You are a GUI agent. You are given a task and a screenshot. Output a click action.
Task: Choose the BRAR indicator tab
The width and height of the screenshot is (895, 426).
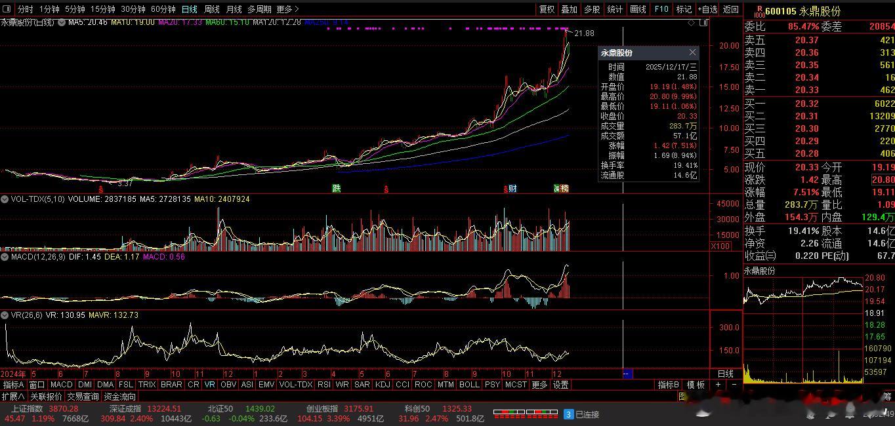(172, 385)
